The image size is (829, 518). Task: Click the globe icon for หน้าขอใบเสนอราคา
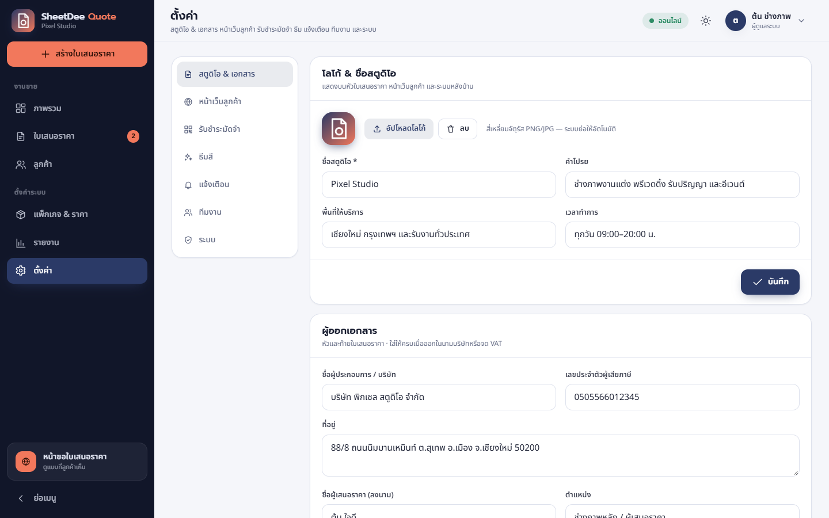(x=26, y=462)
